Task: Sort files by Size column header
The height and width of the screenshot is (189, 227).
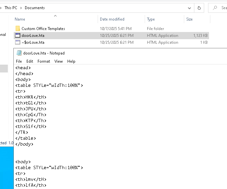Action: click(189, 19)
